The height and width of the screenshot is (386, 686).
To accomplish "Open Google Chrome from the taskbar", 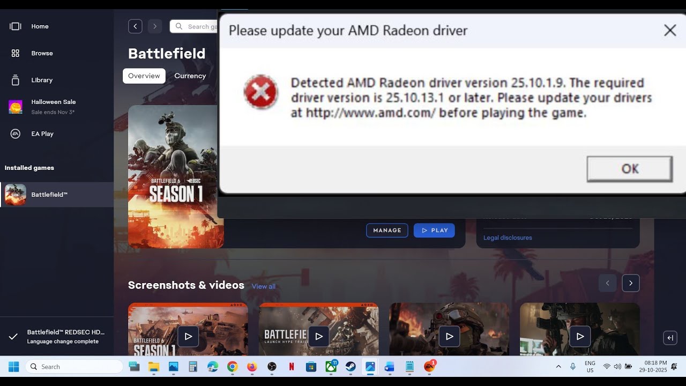I will pos(233,367).
